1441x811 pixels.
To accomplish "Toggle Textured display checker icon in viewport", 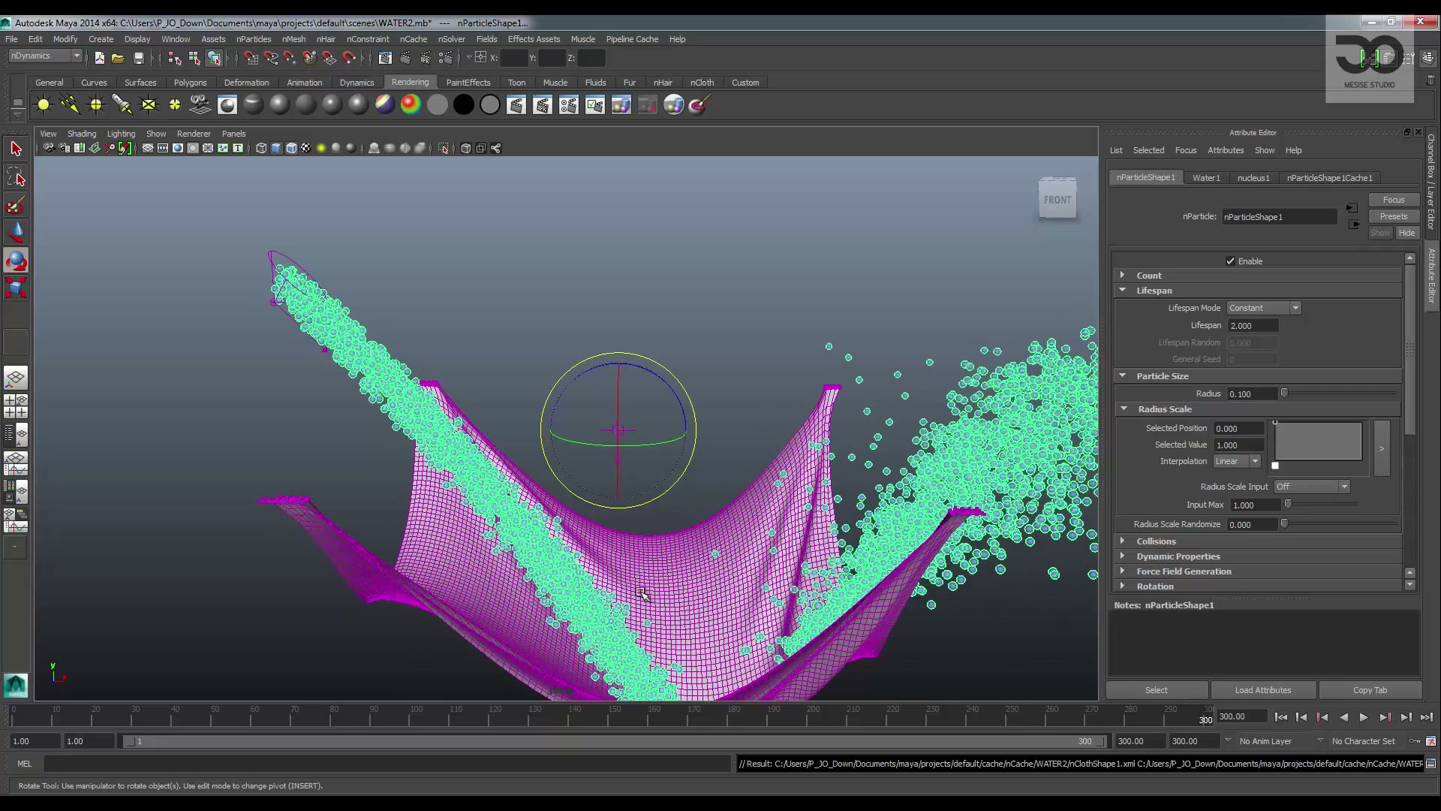I will (306, 148).
